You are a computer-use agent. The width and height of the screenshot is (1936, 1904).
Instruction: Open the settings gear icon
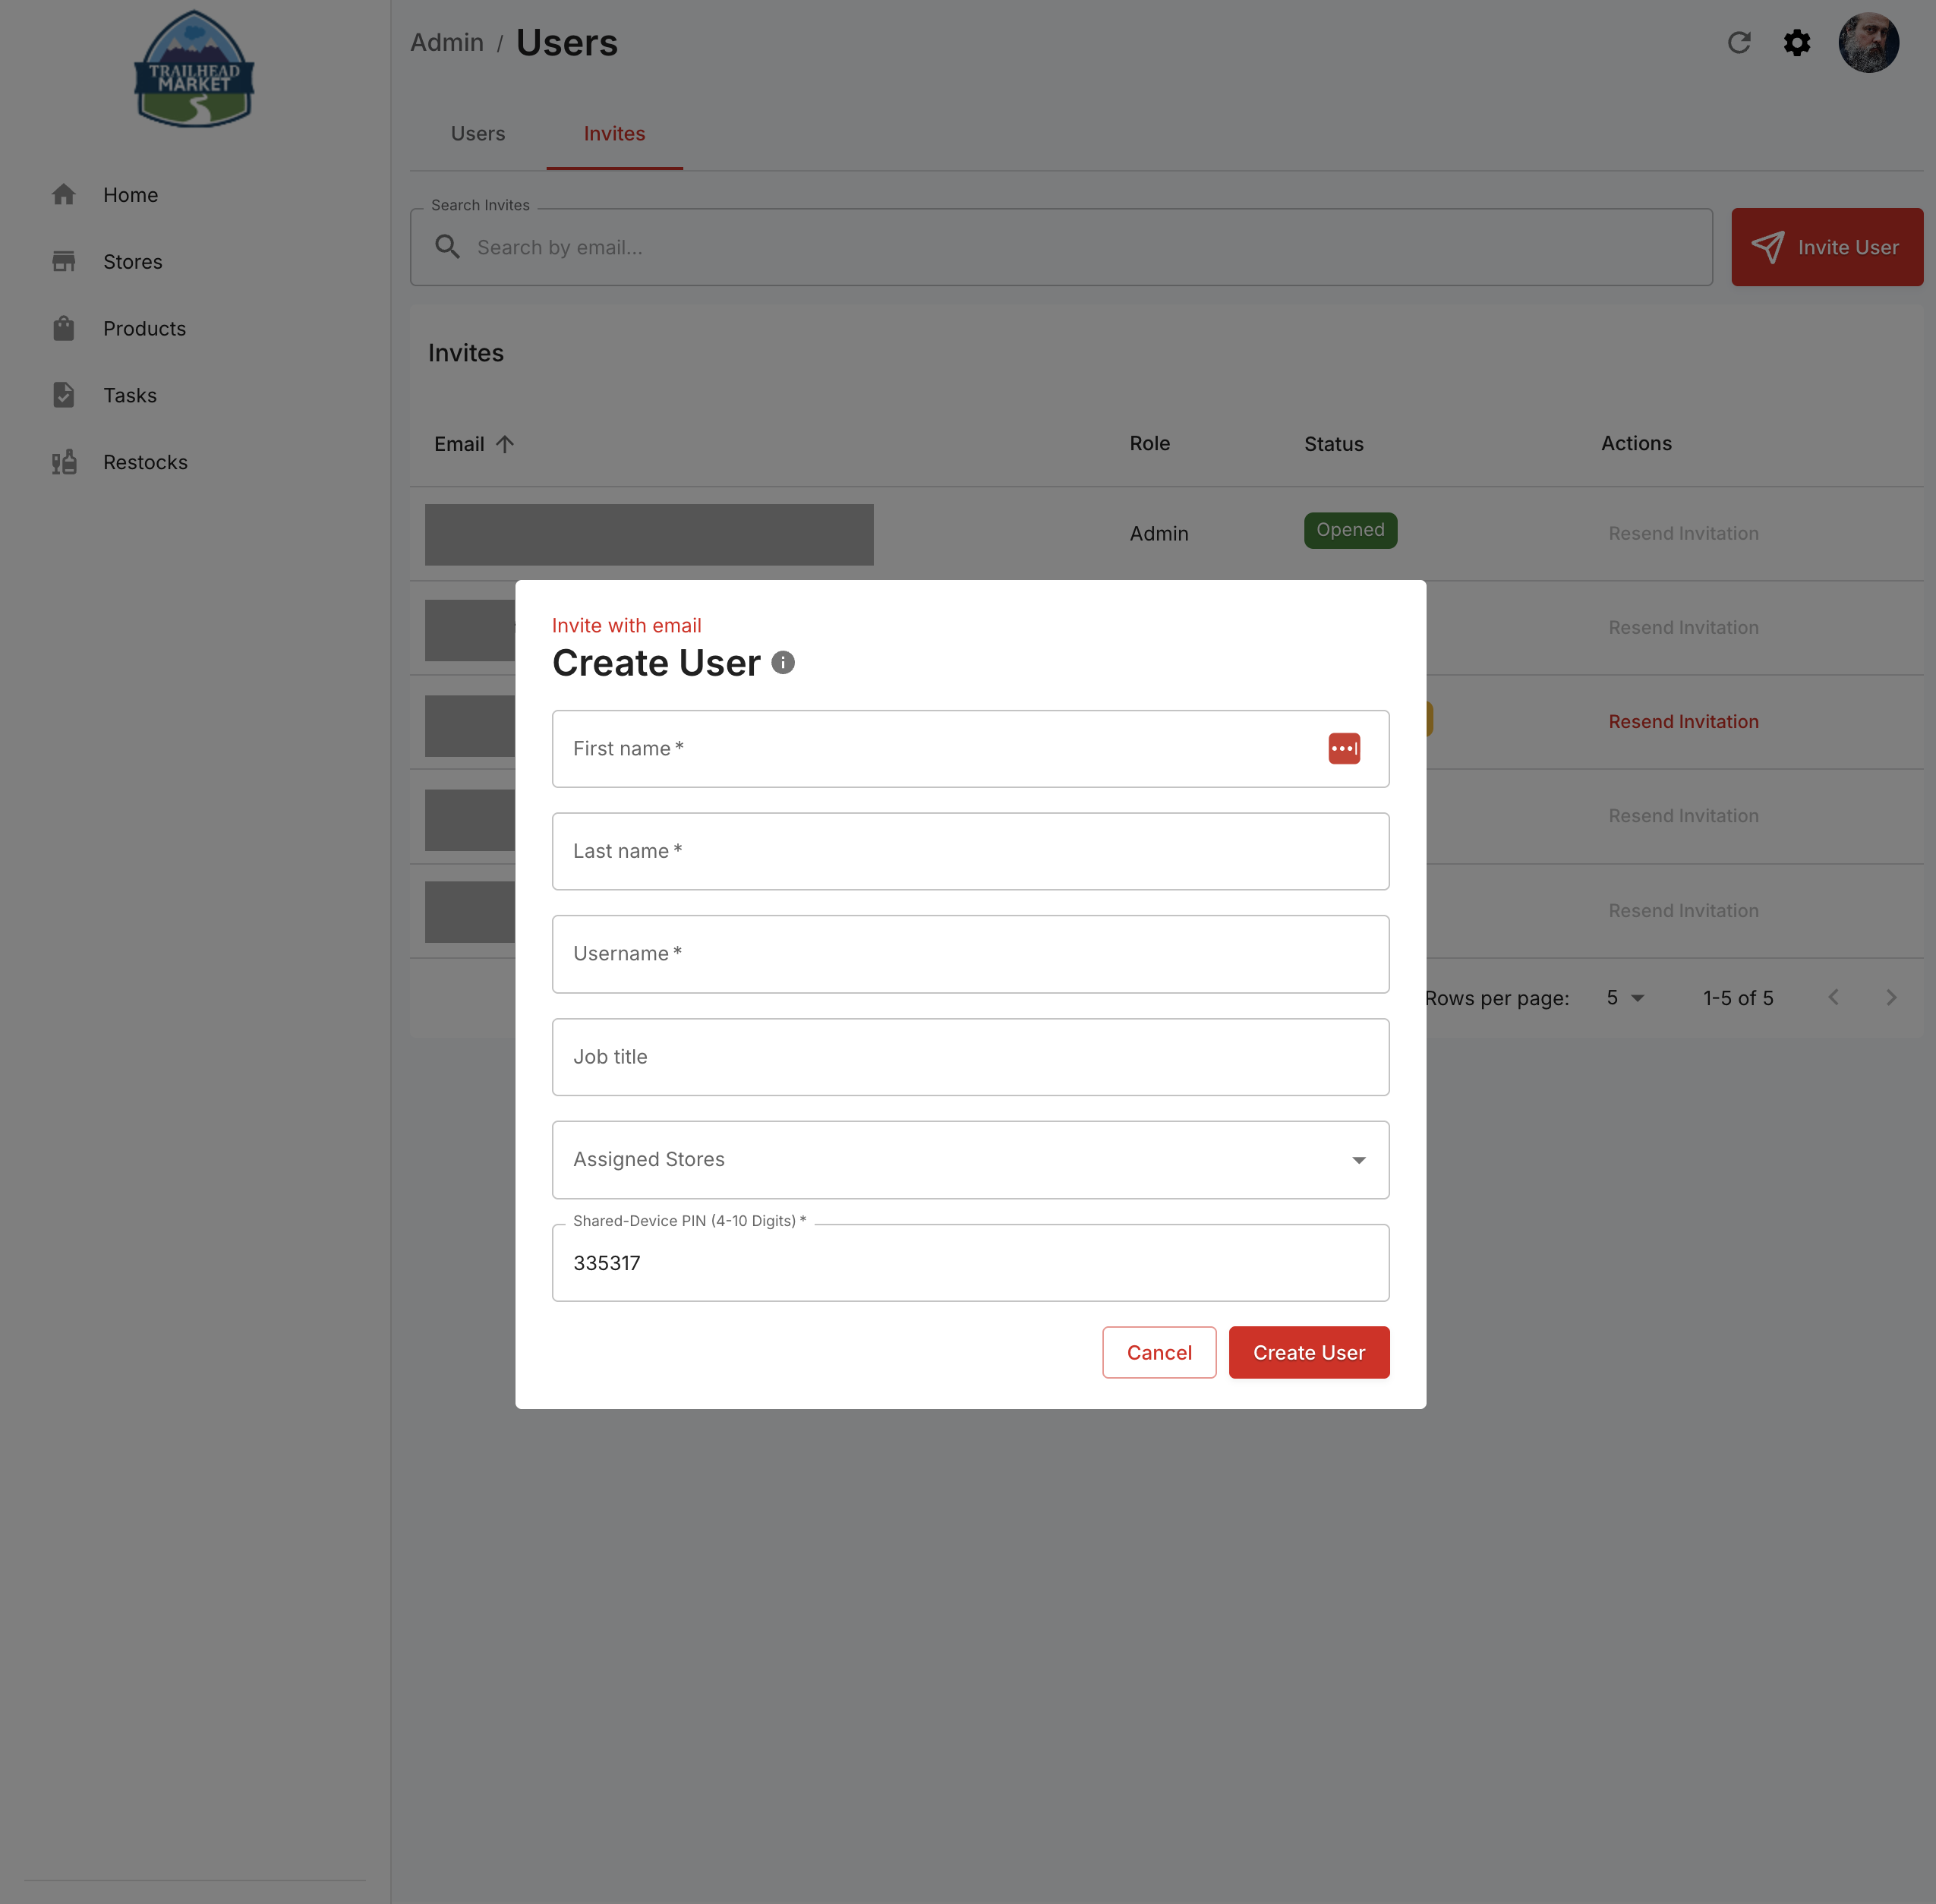(1797, 43)
